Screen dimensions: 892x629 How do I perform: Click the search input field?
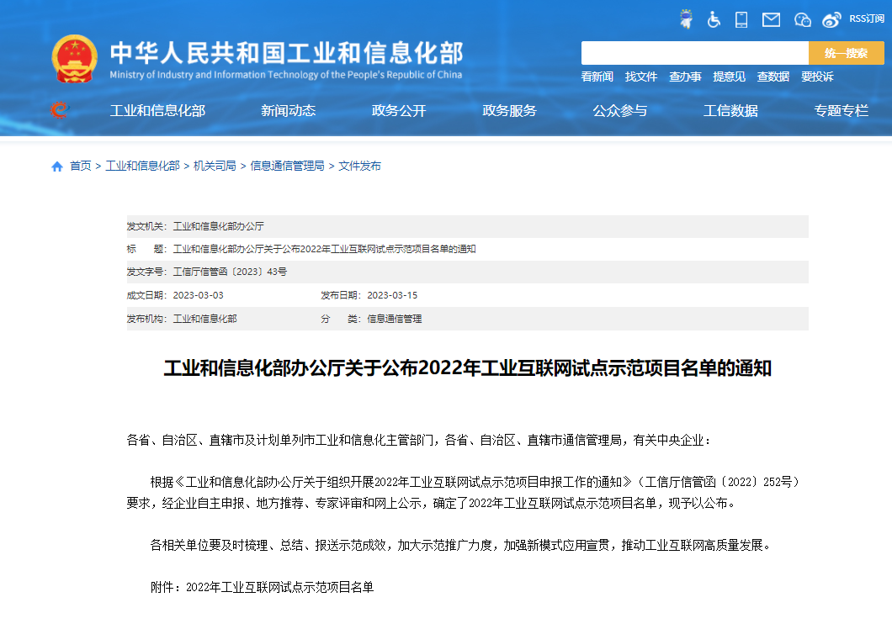(694, 53)
